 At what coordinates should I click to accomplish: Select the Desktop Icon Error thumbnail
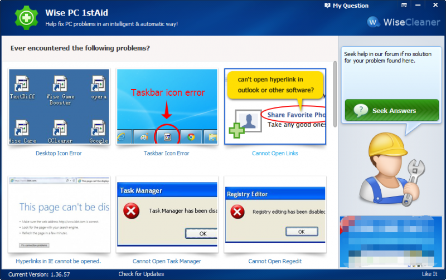click(59, 106)
